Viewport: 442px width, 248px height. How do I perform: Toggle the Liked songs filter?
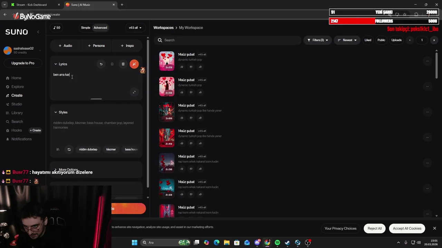368,40
